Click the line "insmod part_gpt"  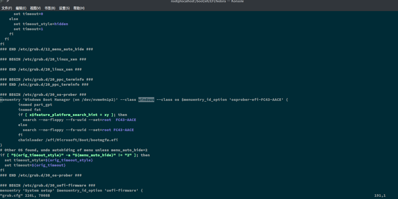[35, 105]
